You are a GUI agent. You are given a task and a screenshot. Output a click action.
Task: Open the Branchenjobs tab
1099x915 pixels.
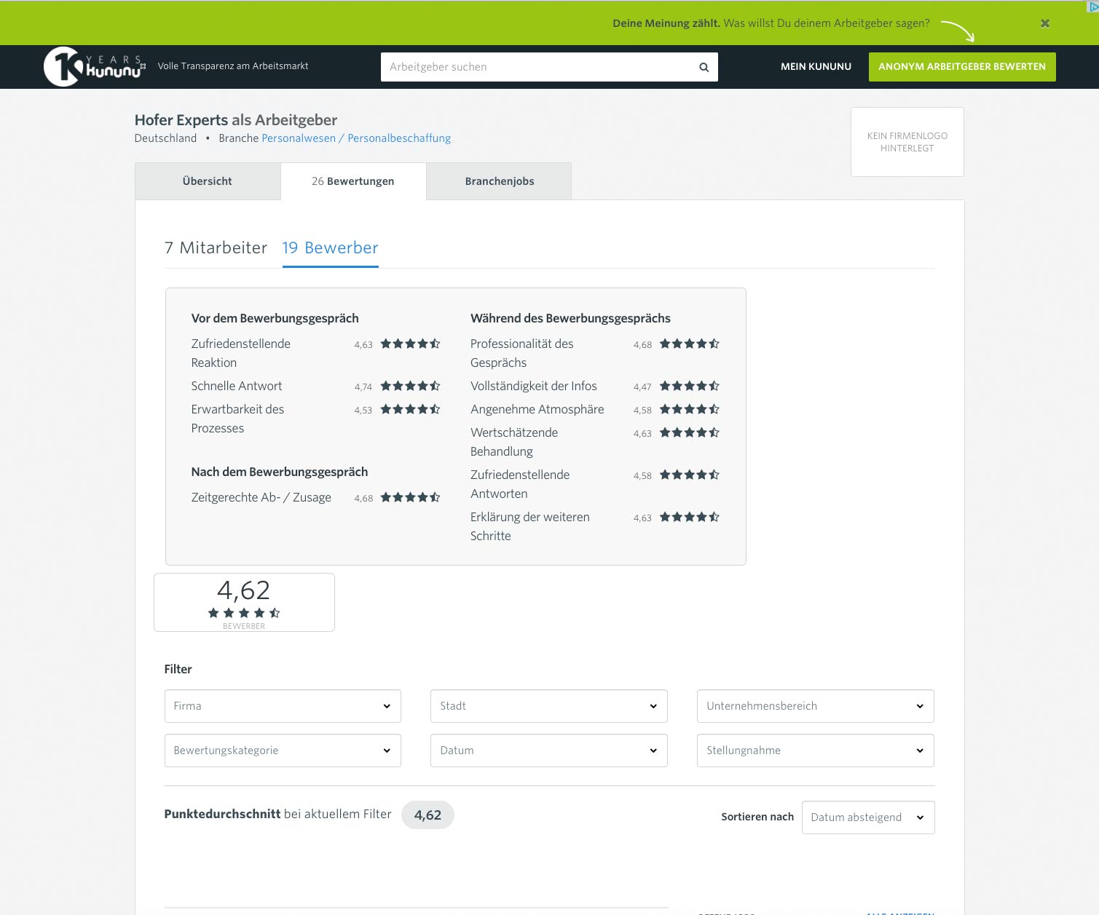click(x=499, y=181)
